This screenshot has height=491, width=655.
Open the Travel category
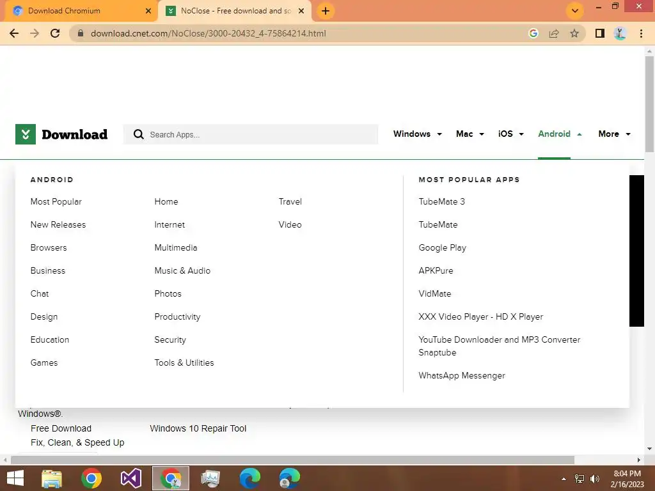pyautogui.click(x=290, y=201)
